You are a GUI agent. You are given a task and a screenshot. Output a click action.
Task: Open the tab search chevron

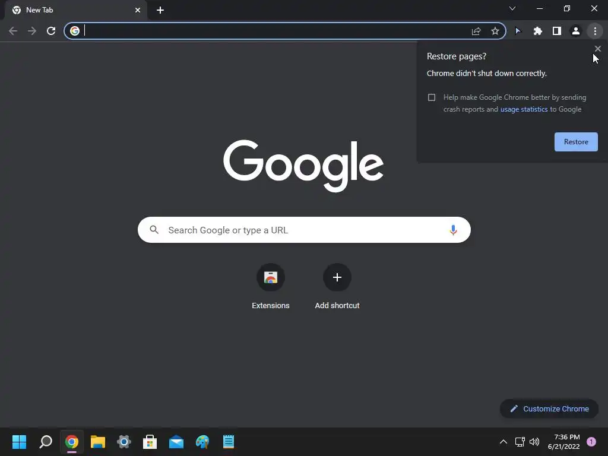(x=512, y=8)
